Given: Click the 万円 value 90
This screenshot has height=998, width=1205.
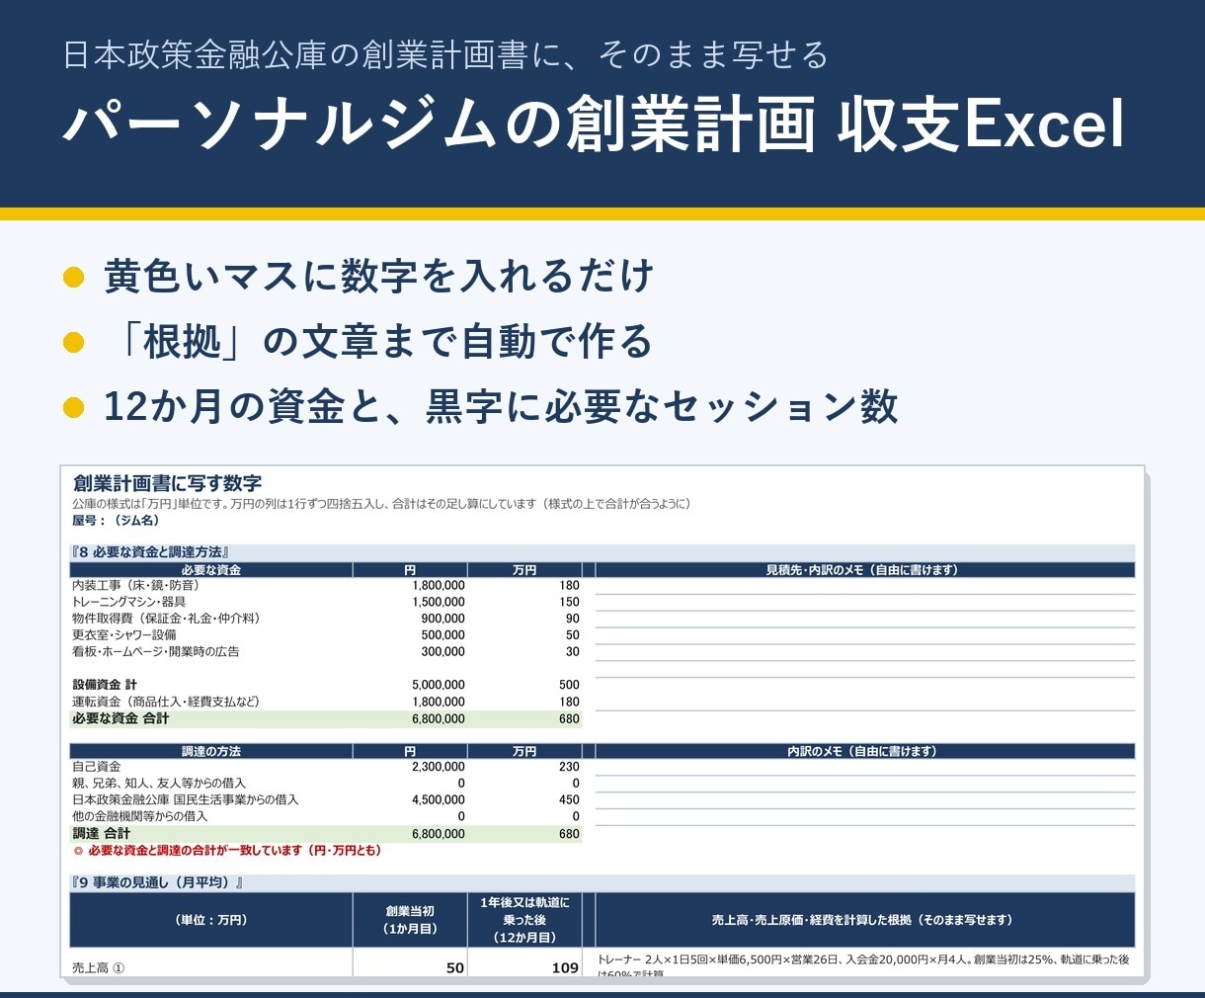Looking at the screenshot, I should (x=573, y=619).
